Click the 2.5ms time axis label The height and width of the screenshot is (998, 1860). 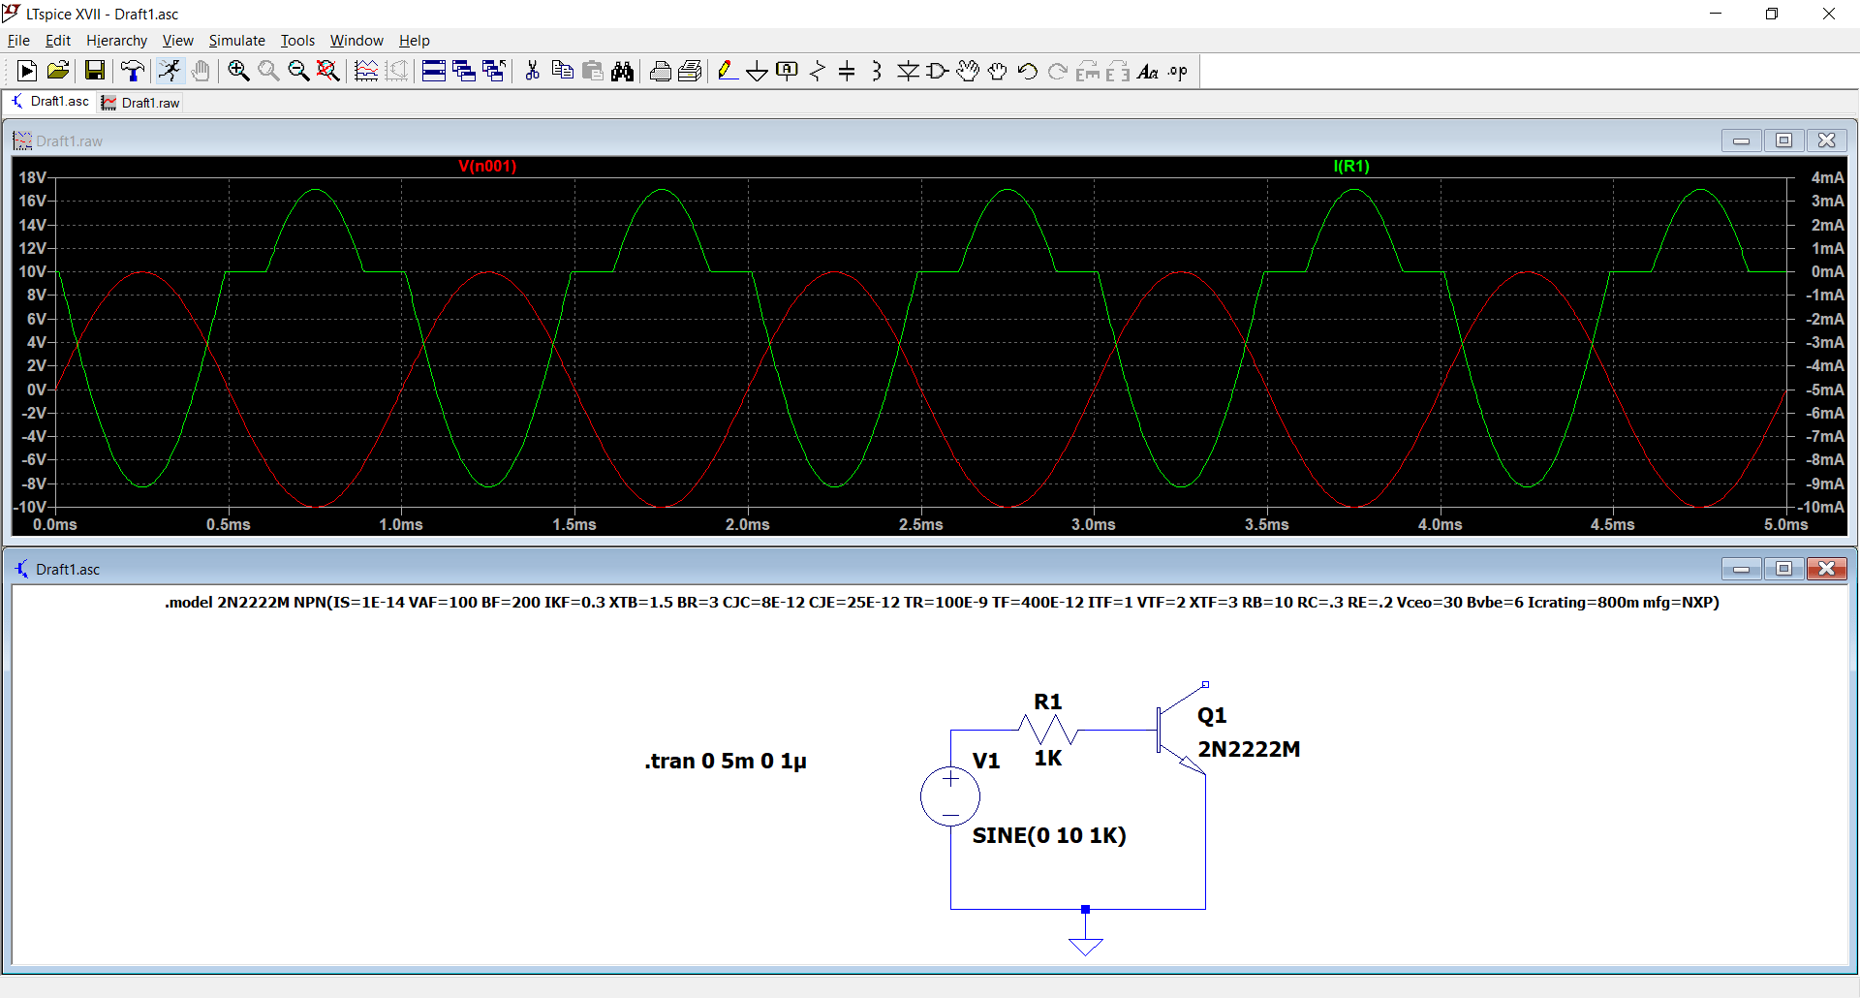click(x=921, y=524)
